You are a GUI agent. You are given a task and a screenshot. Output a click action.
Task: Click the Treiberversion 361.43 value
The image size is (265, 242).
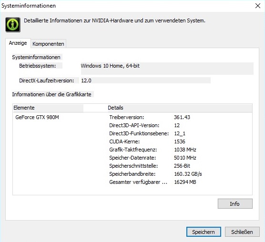point(182,117)
